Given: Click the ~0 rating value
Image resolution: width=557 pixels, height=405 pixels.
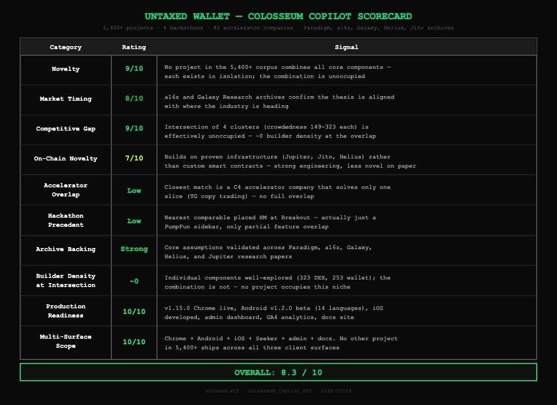Looking at the screenshot, I should 134,281.
